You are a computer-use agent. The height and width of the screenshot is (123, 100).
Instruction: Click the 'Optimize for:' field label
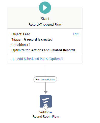[x=21, y=50]
